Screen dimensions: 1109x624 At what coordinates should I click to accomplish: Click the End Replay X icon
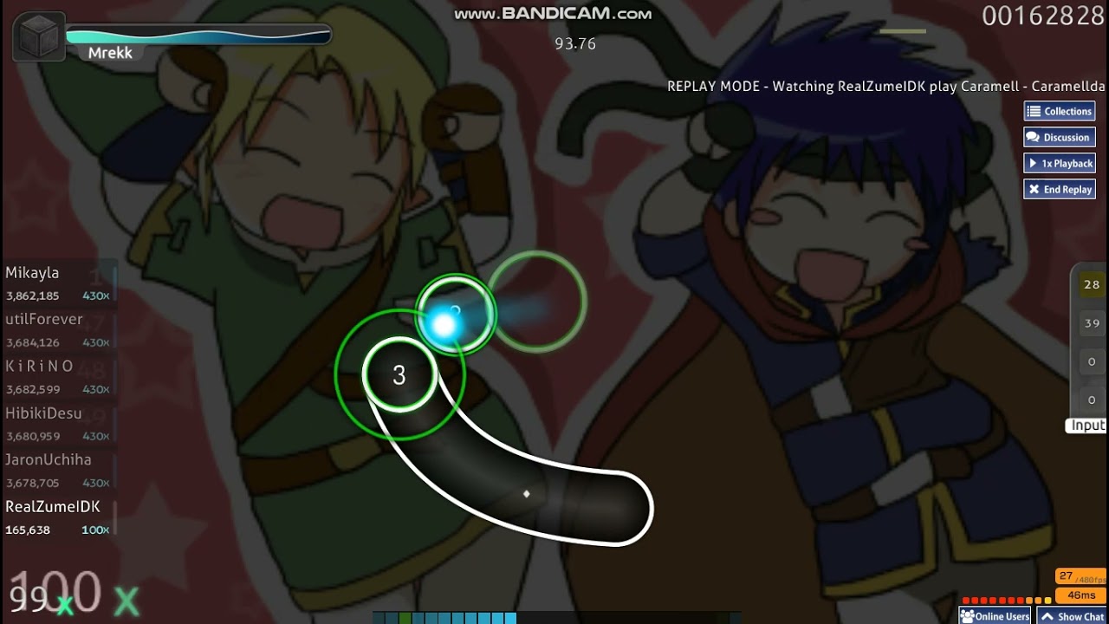(x=1034, y=189)
